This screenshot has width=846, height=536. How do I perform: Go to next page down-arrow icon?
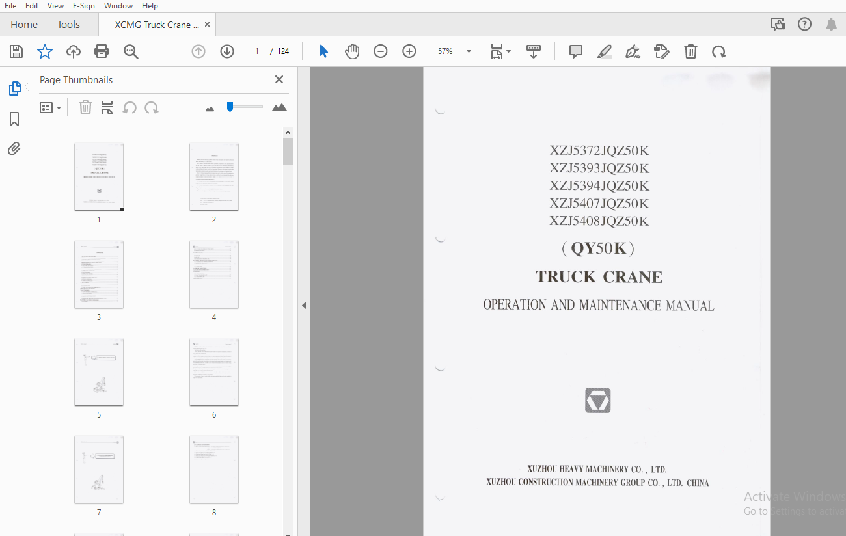click(227, 51)
